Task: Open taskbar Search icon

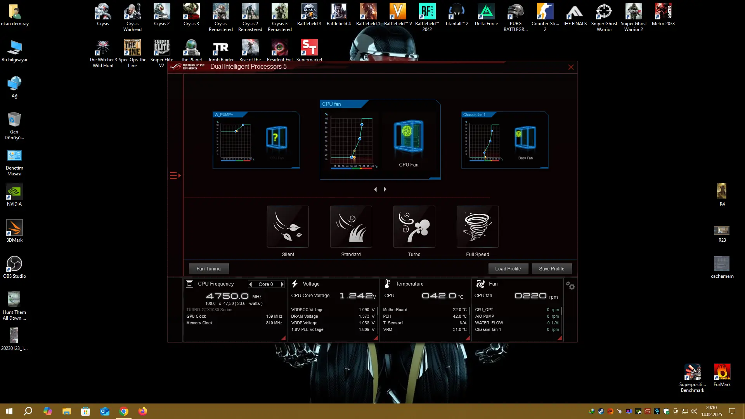Action: 28,411
